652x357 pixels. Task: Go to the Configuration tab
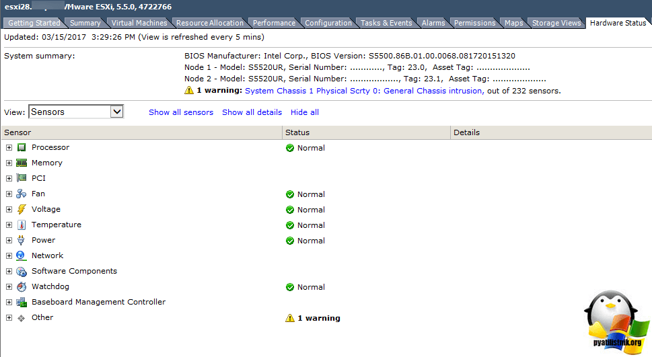click(x=328, y=23)
